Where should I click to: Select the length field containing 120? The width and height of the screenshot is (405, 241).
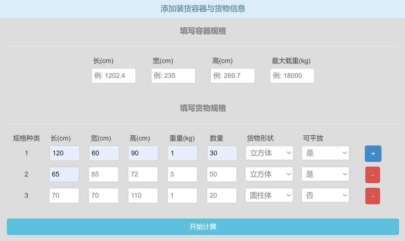(64, 153)
